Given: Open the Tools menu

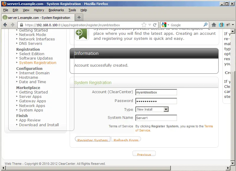Looking at the screenshot, I should pos(72,10).
